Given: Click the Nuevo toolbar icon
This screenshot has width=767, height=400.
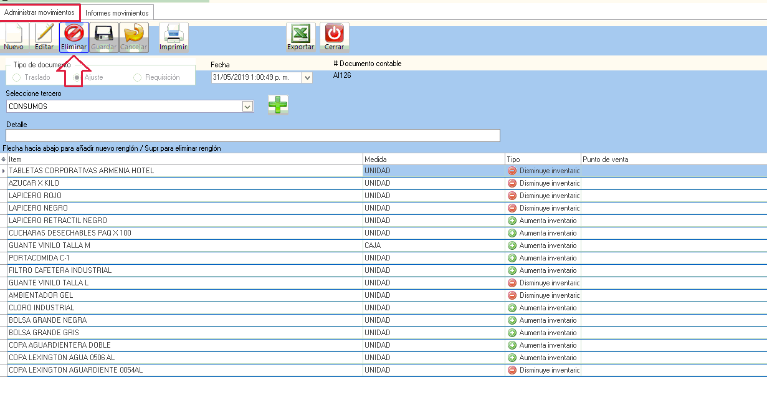Looking at the screenshot, I should 14,37.
